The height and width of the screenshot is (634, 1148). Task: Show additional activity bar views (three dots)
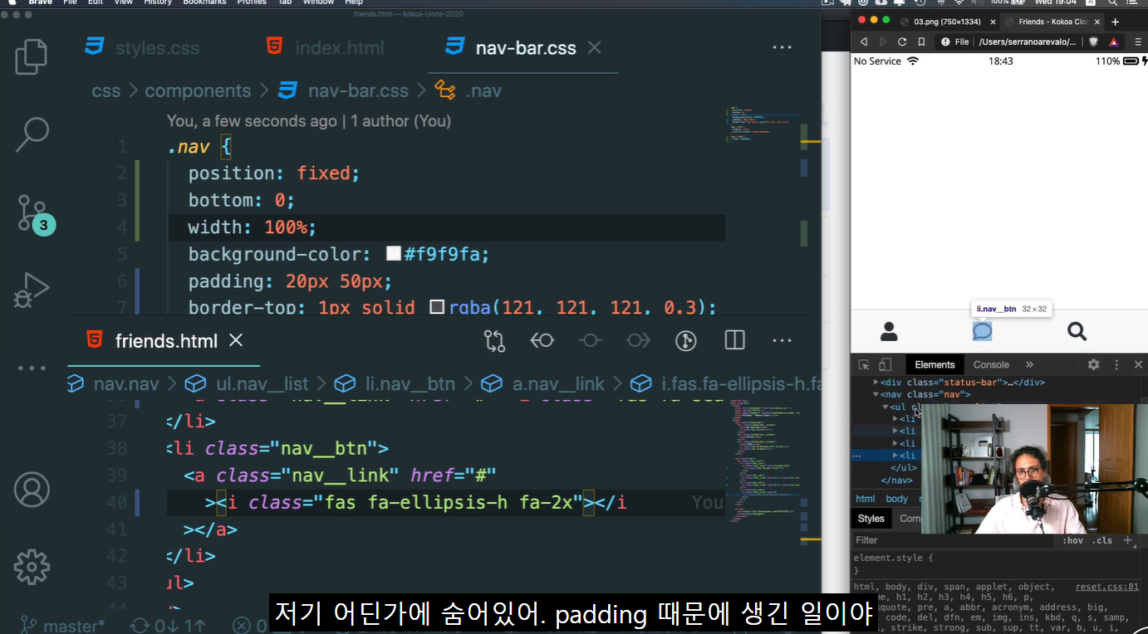tap(32, 368)
